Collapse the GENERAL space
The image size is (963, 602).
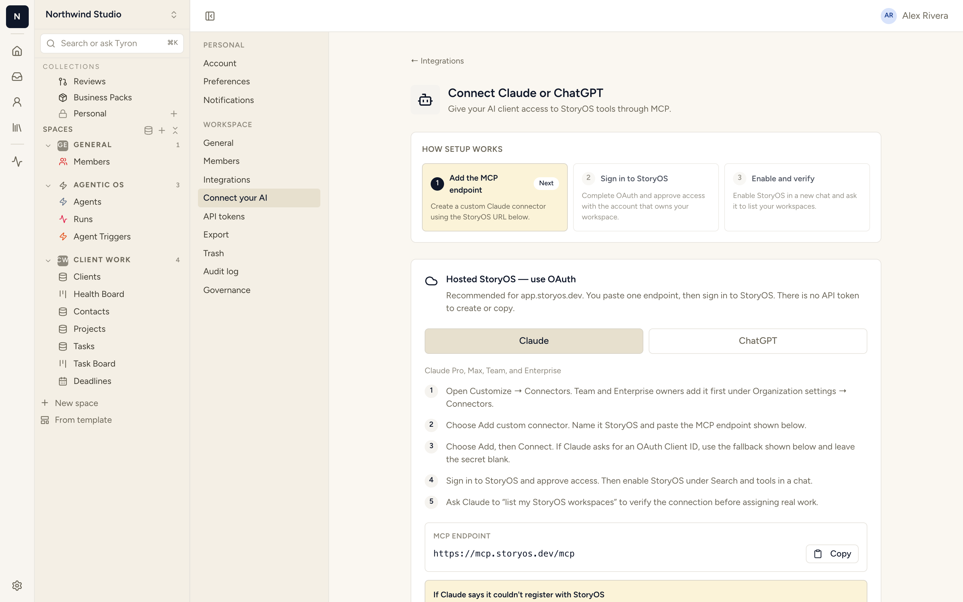coord(48,145)
